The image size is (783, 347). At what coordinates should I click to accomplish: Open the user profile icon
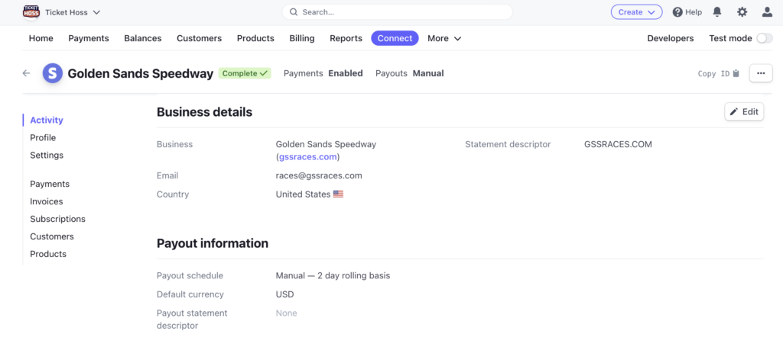(767, 12)
